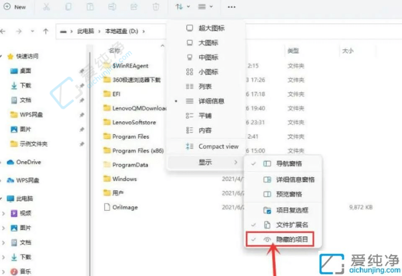Open the Windows folder in the file list
Image resolution: width=402 pixels, height=276 pixels.
pyautogui.click(x=124, y=179)
